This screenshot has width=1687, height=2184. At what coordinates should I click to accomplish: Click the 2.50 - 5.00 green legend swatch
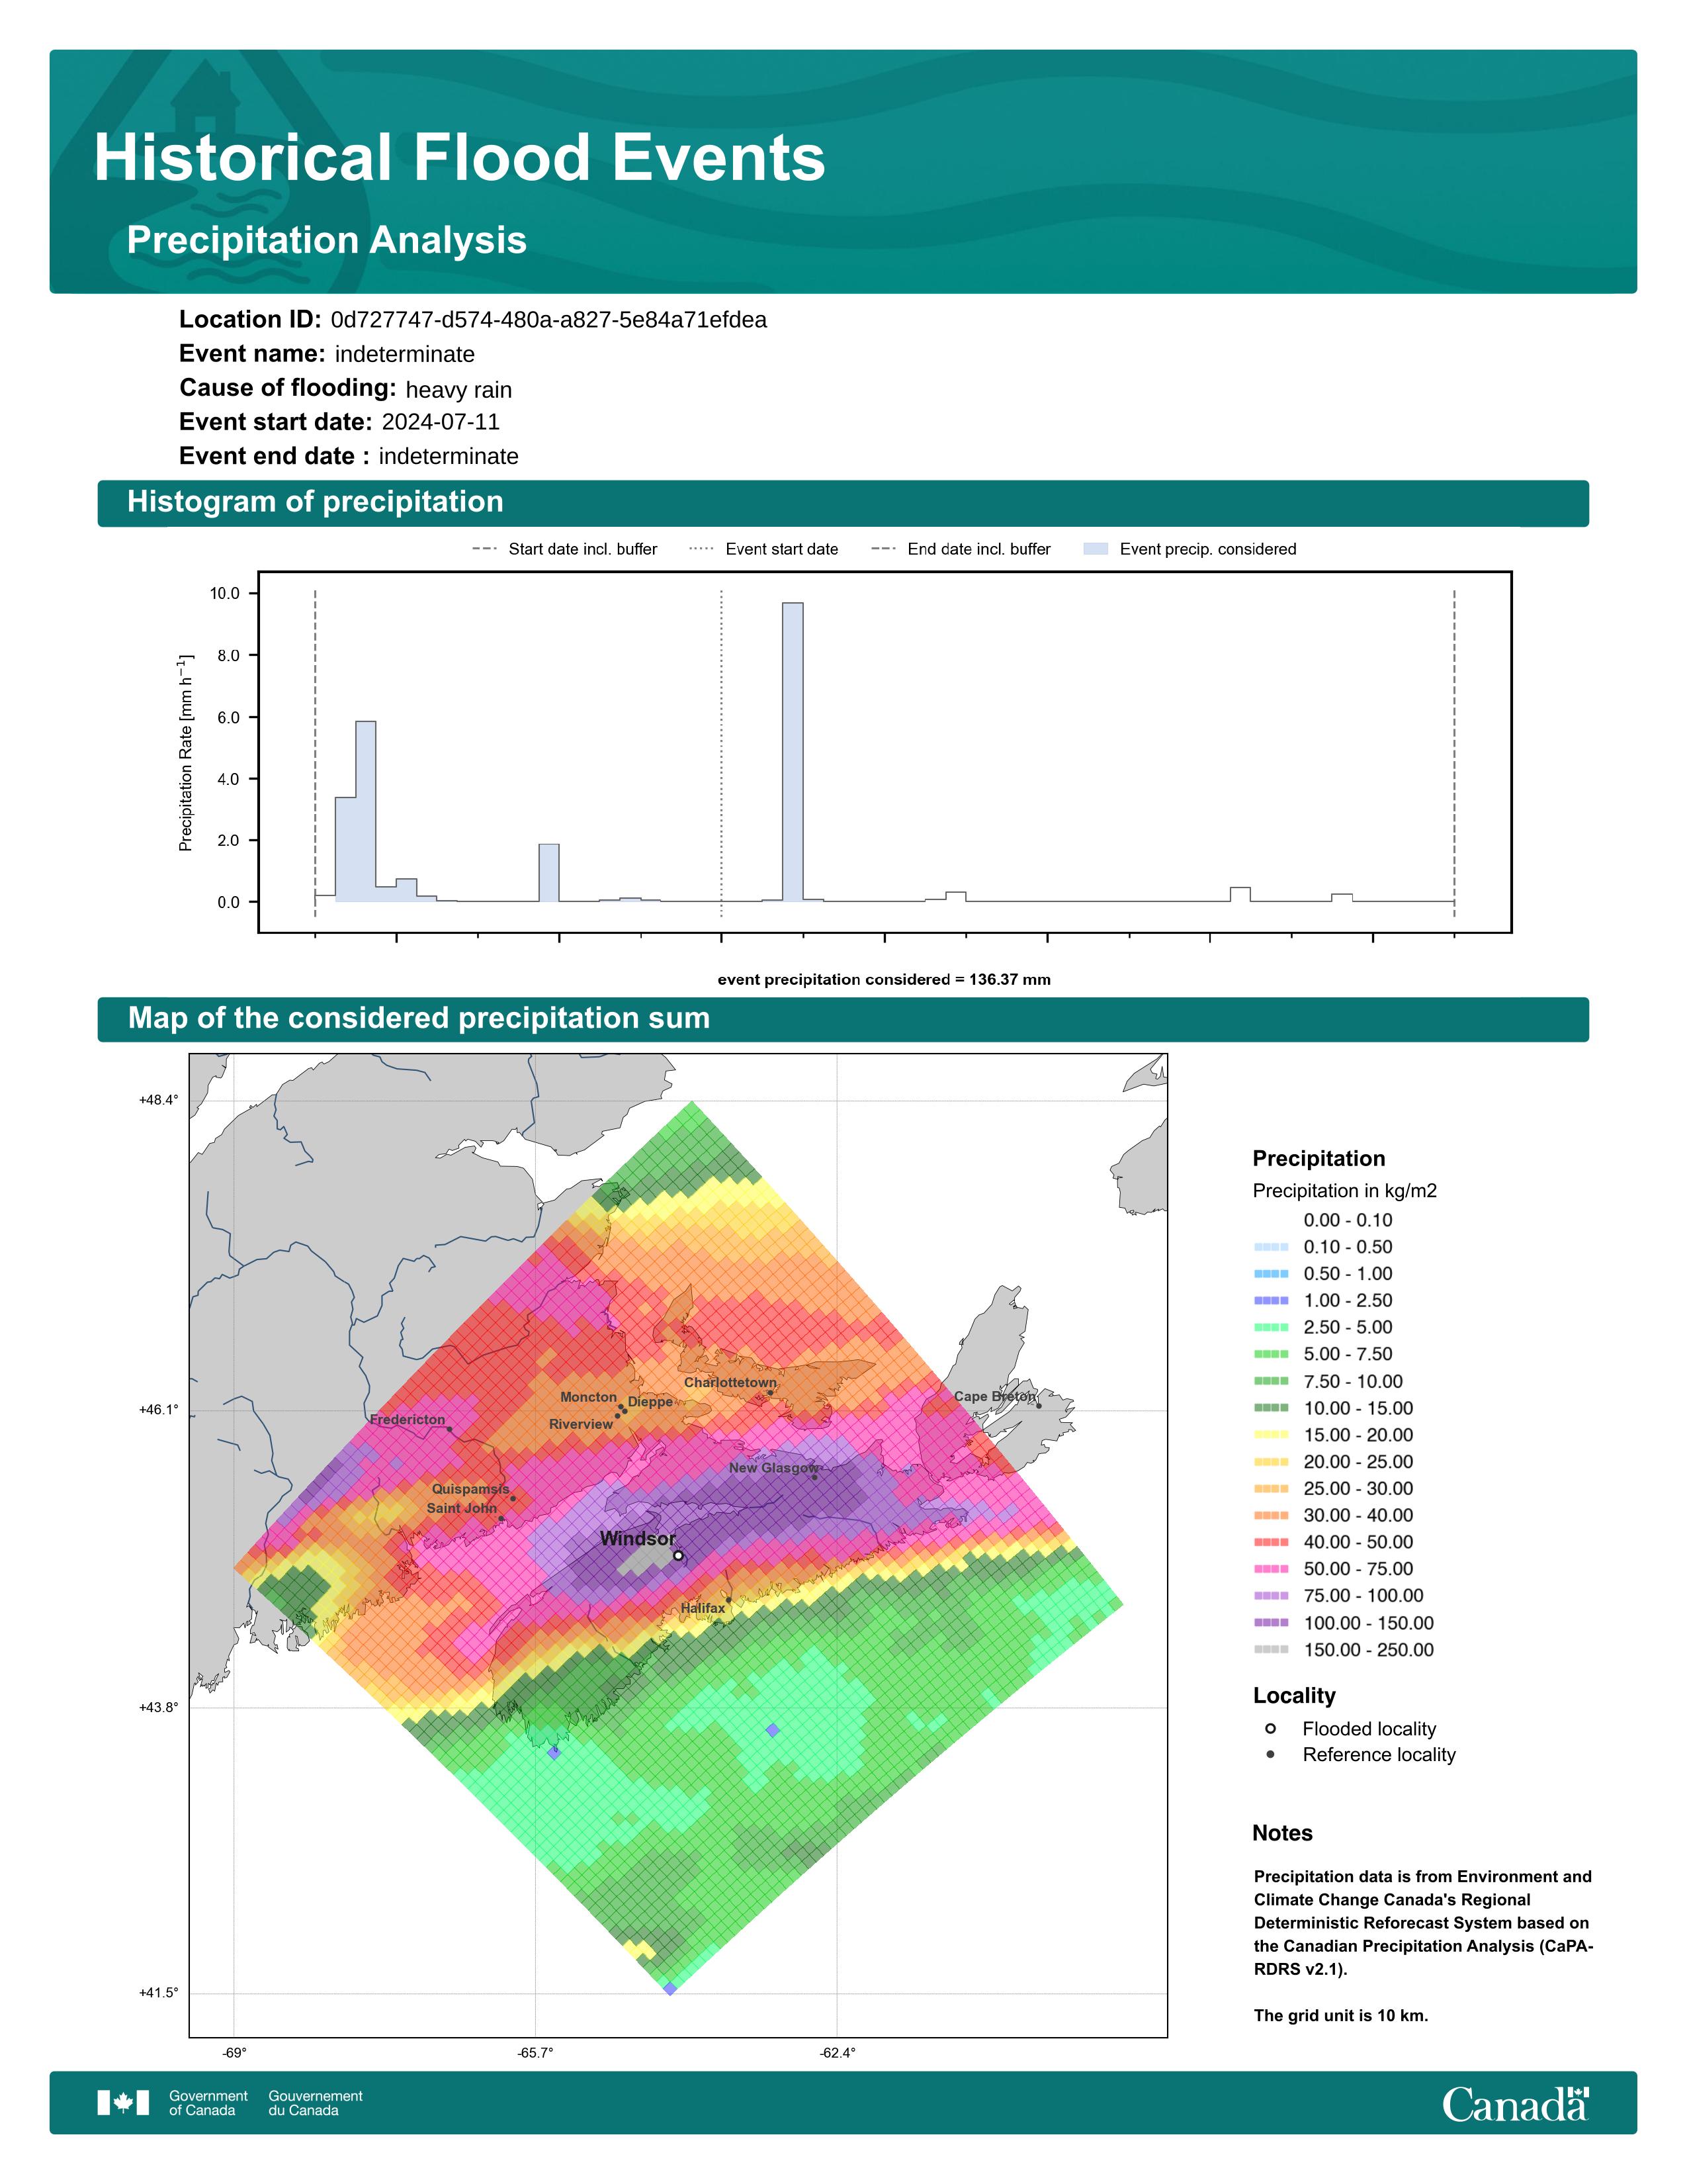coord(1272,1328)
